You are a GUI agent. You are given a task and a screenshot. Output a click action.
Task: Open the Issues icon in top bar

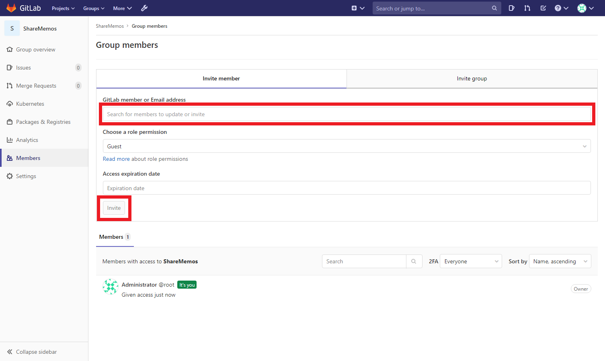[x=511, y=8]
